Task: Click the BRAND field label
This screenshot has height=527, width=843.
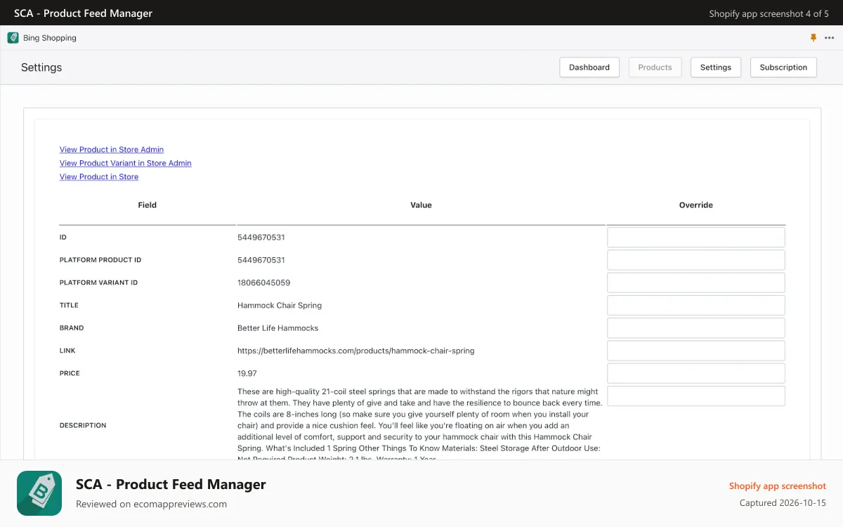Action: (72, 328)
